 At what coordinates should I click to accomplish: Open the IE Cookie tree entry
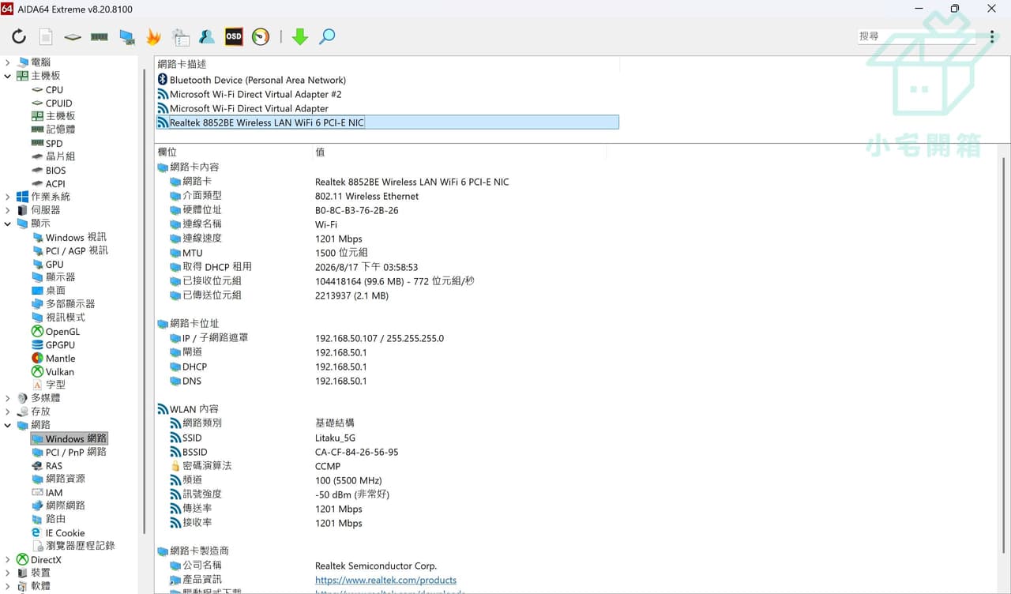(x=65, y=533)
